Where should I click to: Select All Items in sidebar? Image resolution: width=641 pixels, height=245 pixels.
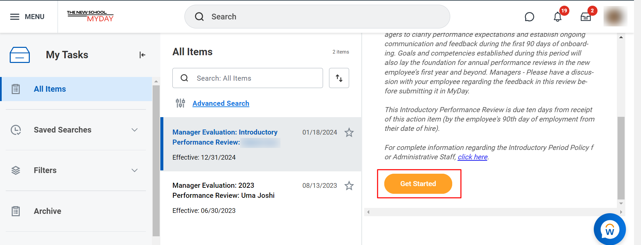[x=76, y=89]
